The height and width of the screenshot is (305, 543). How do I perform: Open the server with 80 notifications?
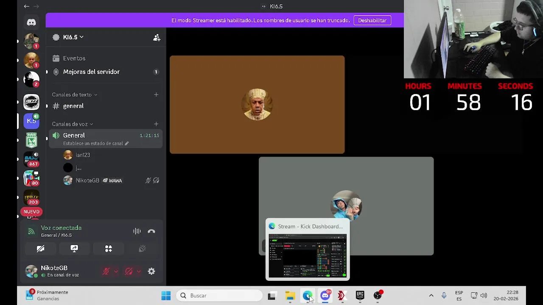tap(31, 178)
